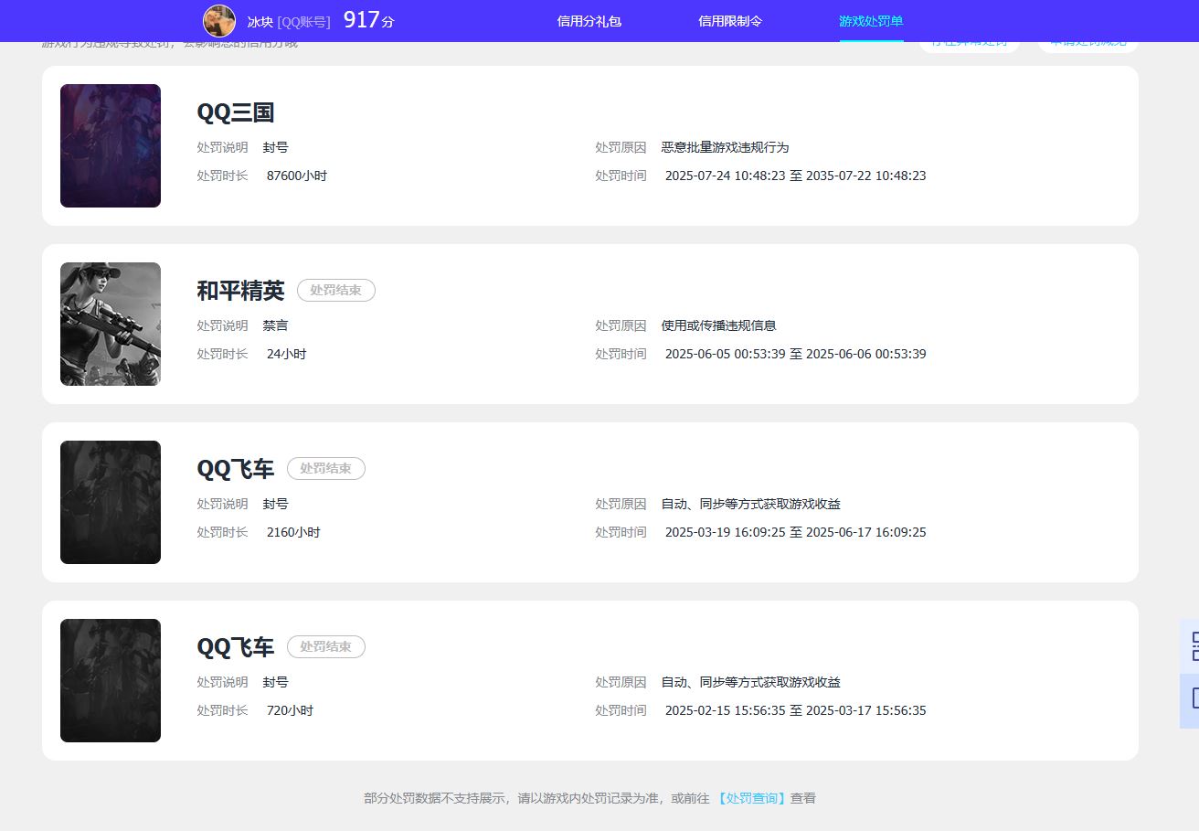Click the floating sidebar icon below QR code
This screenshot has width=1199, height=831.
(1192, 700)
